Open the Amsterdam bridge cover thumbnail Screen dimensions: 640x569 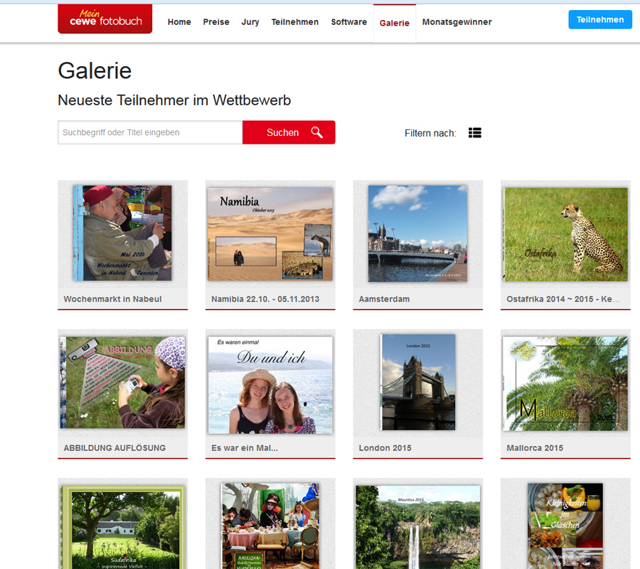(417, 233)
